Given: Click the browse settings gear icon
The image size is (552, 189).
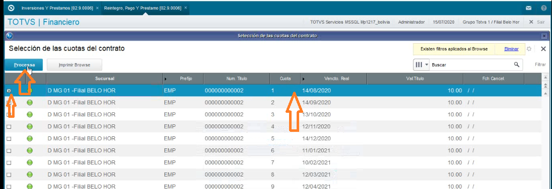Looking at the screenshot, I should pyautogui.click(x=528, y=49).
